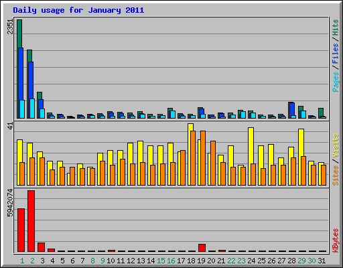Click the 5942074 axis value of bottom chart

coord(10,203)
